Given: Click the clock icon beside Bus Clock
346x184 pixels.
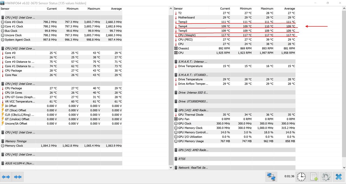Looking at the screenshot, I should (x=3, y=31).
